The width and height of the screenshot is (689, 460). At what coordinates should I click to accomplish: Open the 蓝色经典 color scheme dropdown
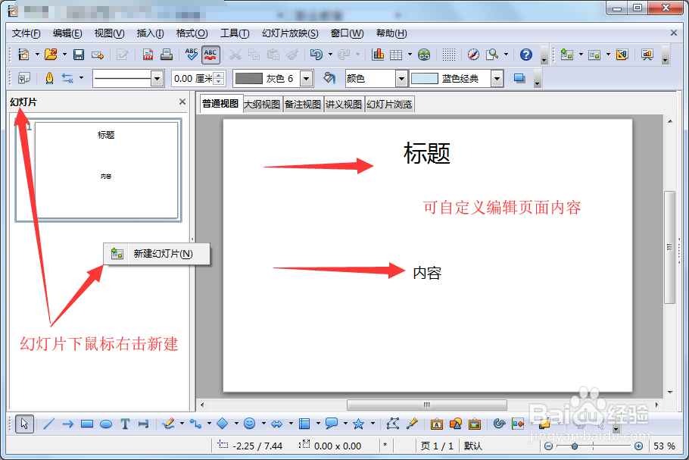pos(496,78)
